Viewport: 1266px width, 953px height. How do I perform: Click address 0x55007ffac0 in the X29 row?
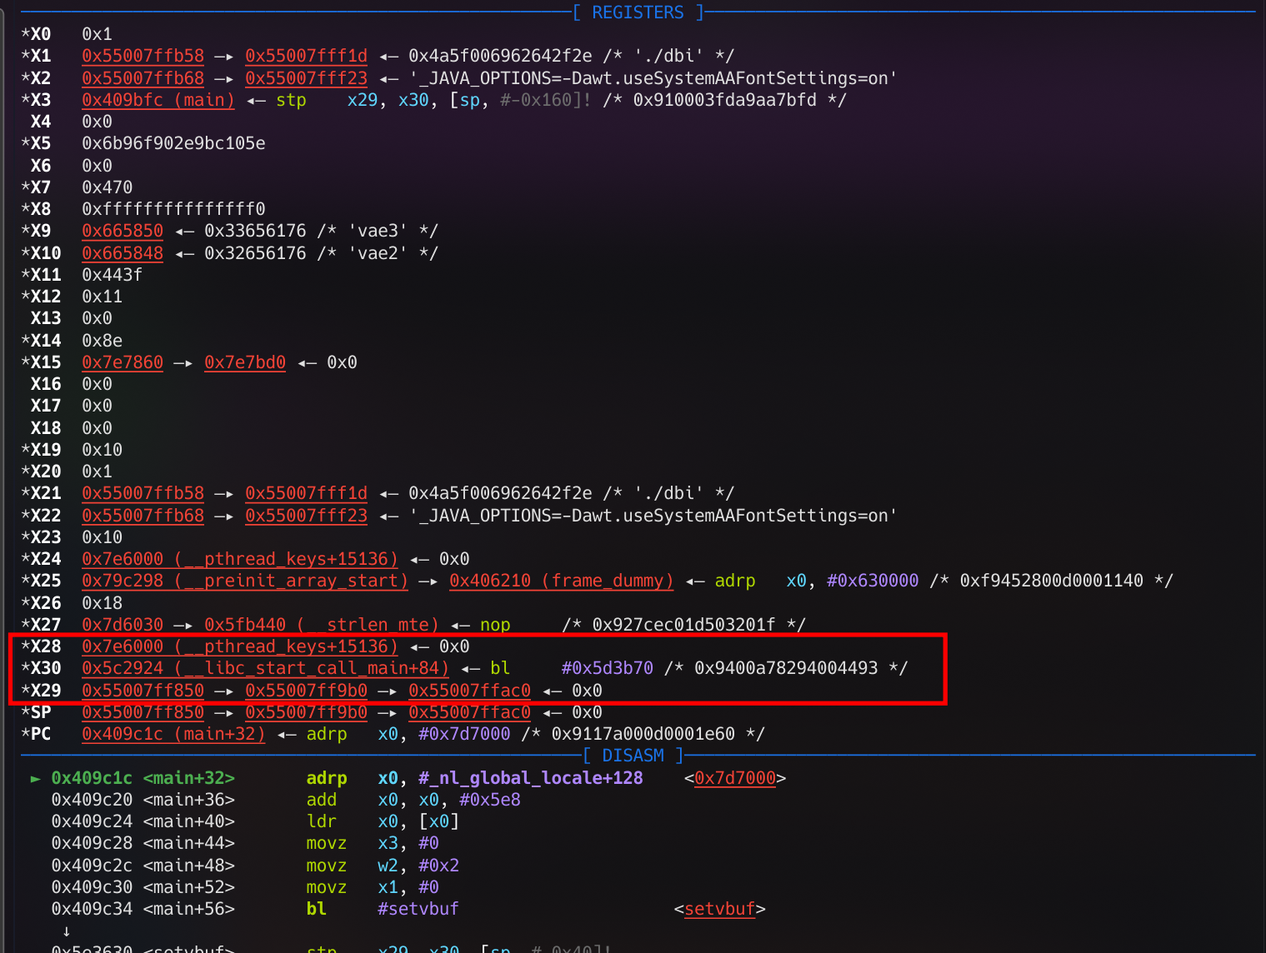coord(469,691)
